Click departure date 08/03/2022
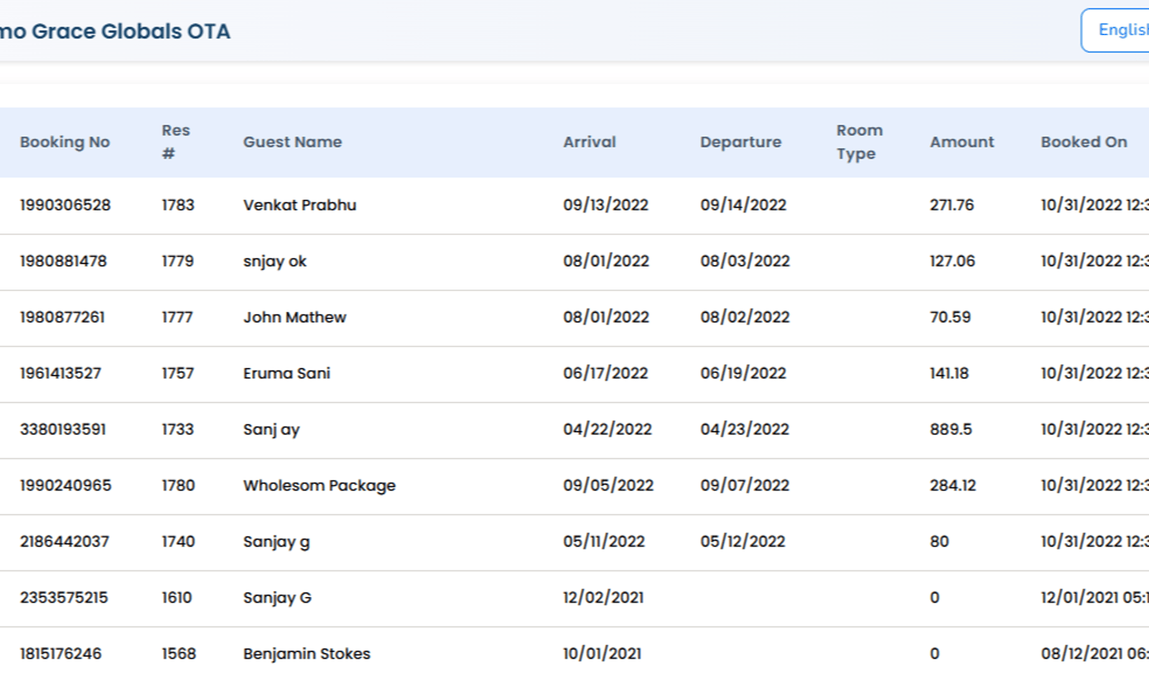 (745, 261)
